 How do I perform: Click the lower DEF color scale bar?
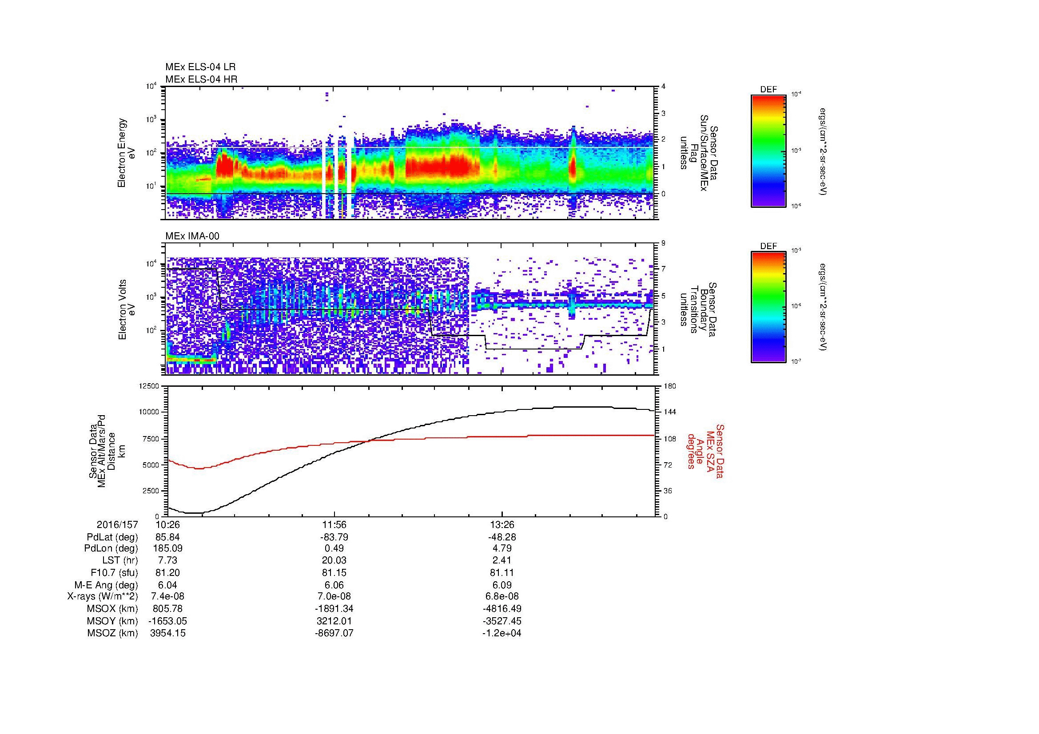[x=768, y=307]
